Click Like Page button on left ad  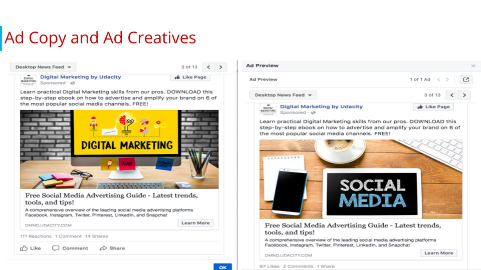click(x=190, y=77)
